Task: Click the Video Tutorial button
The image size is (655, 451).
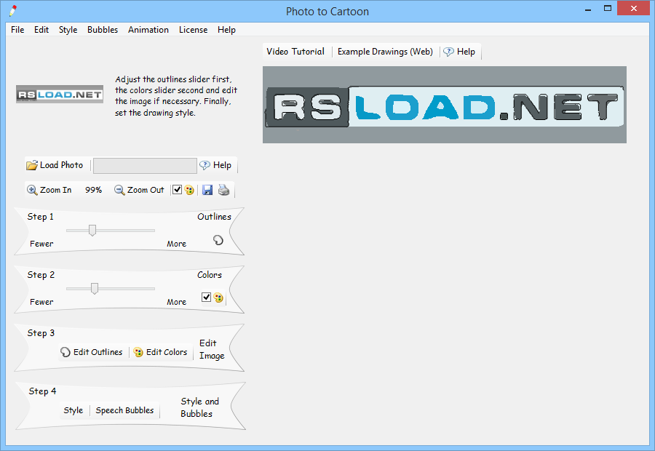Action: tap(295, 52)
